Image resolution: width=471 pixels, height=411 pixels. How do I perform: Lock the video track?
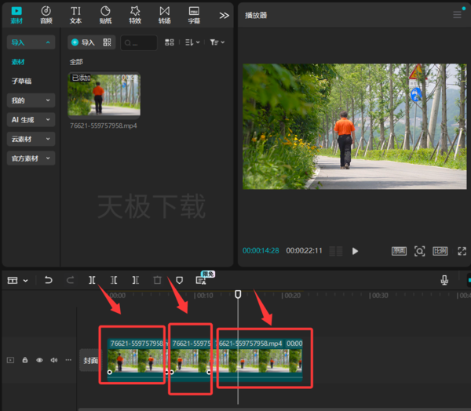[25, 360]
